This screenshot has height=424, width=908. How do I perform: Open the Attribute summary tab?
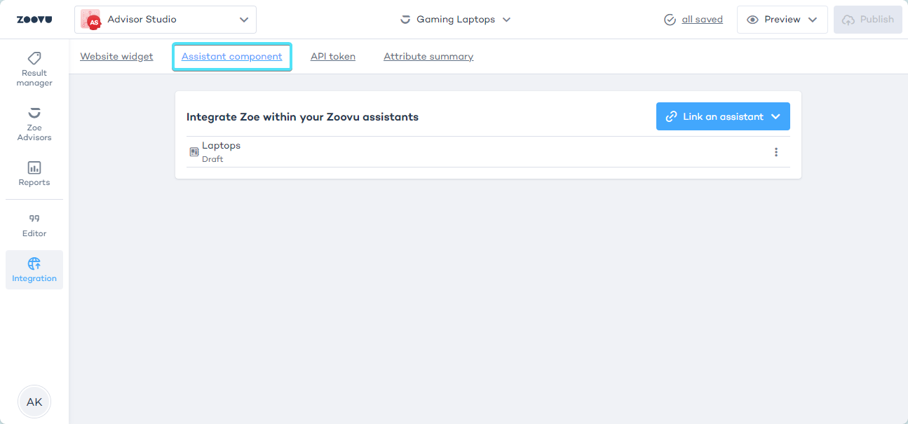click(428, 56)
